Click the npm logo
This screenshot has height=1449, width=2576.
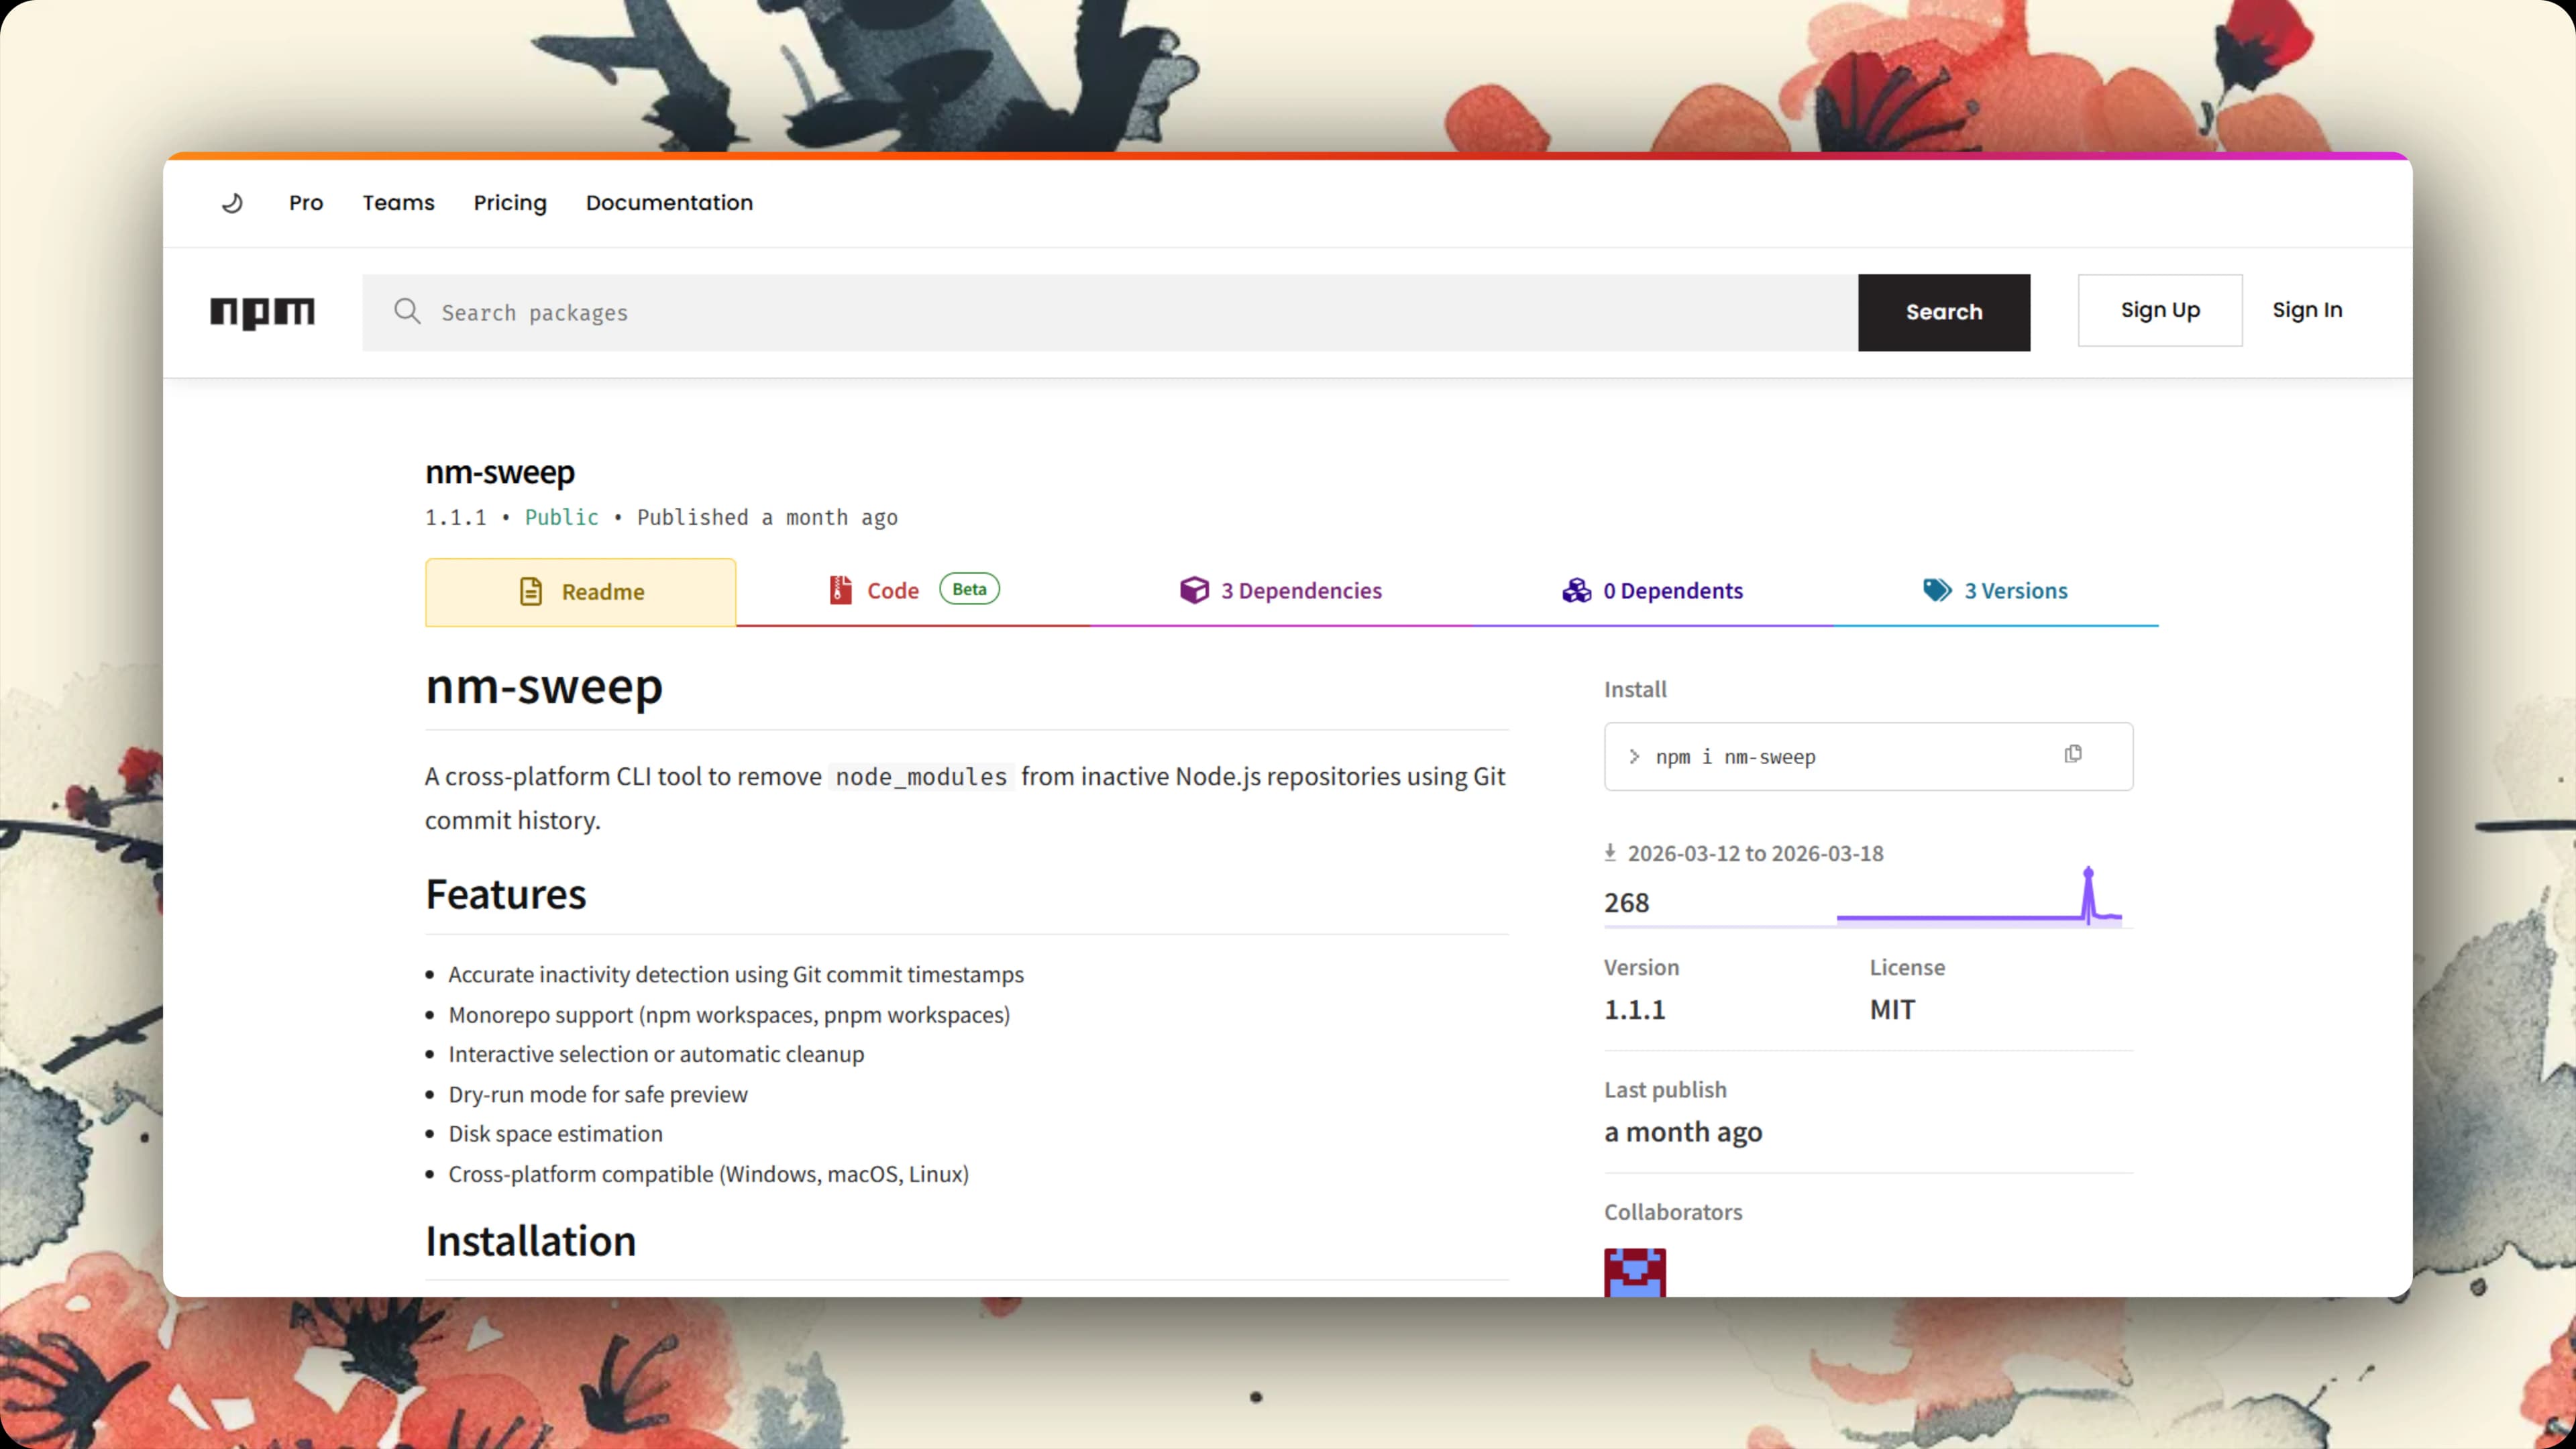coord(262,313)
